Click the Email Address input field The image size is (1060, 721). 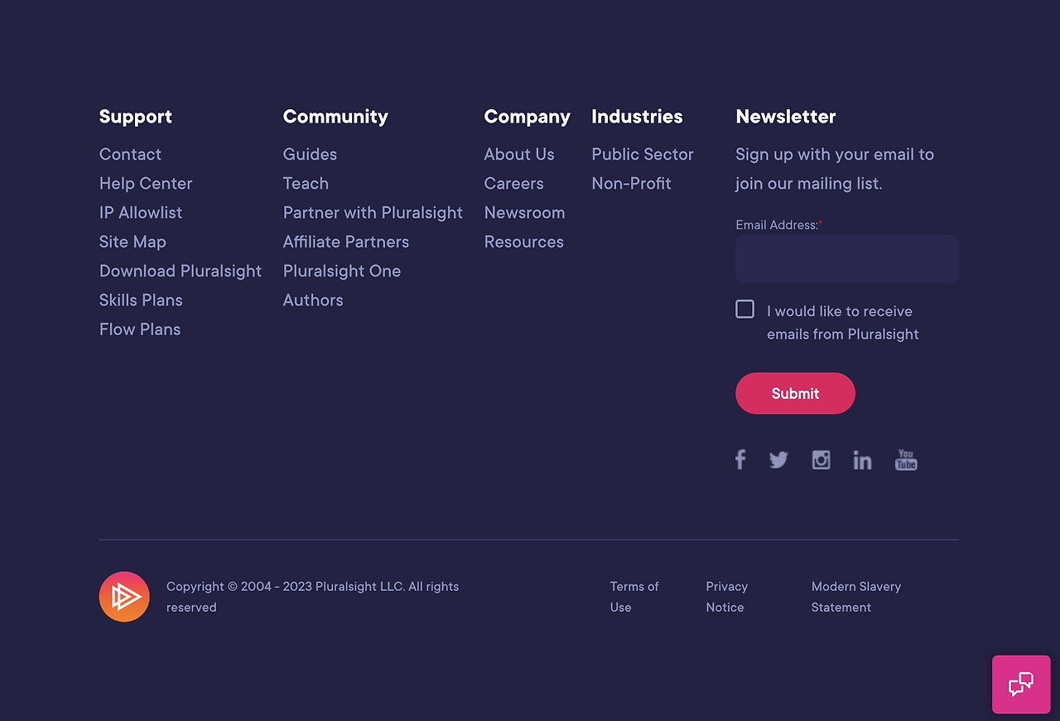coord(847,259)
